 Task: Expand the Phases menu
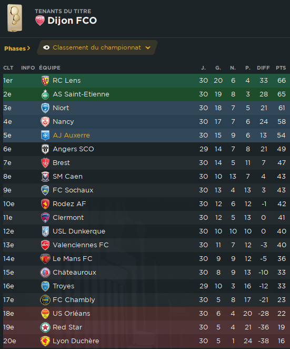(x=17, y=49)
